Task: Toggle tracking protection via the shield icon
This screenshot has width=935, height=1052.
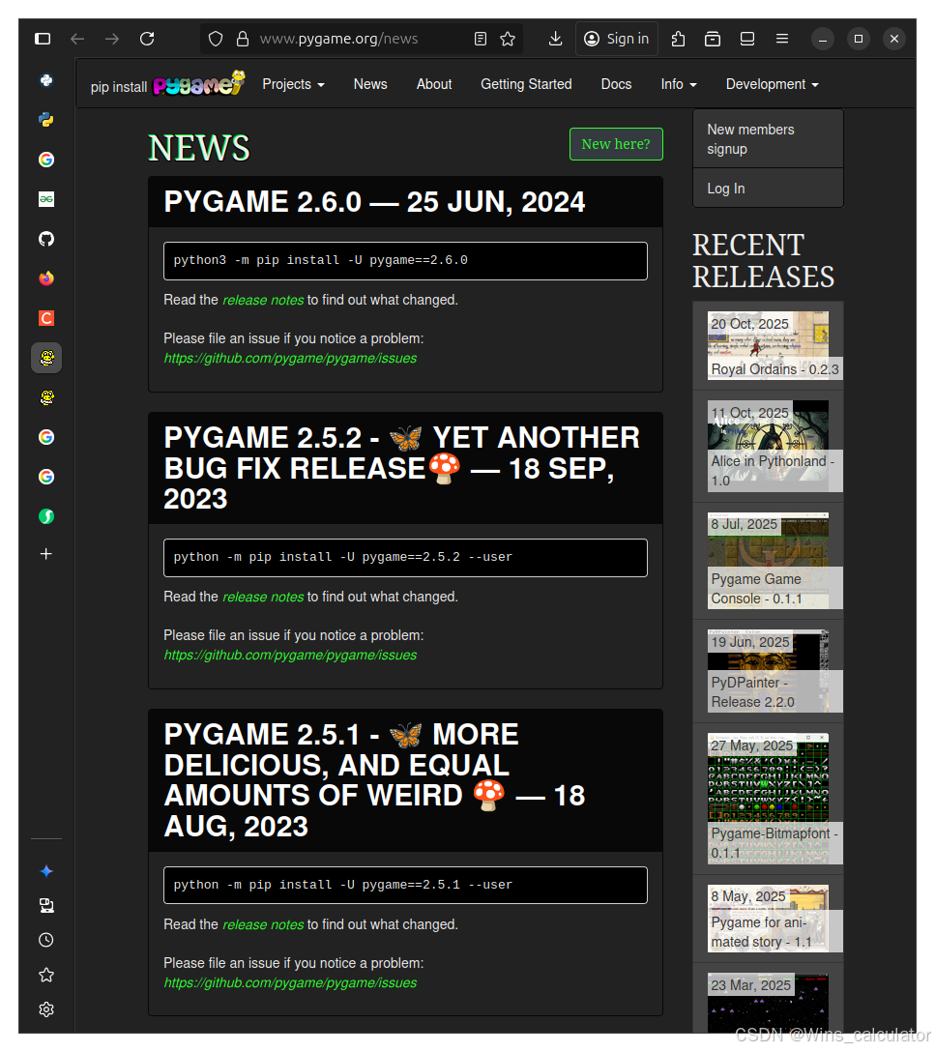Action: pyautogui.click(x=215, y=39)
